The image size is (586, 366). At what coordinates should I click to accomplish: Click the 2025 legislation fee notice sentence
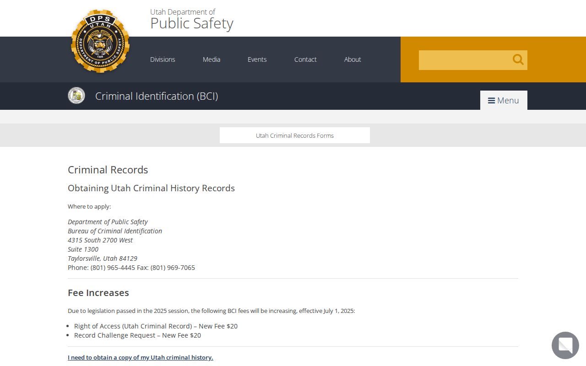pos(211,311)
